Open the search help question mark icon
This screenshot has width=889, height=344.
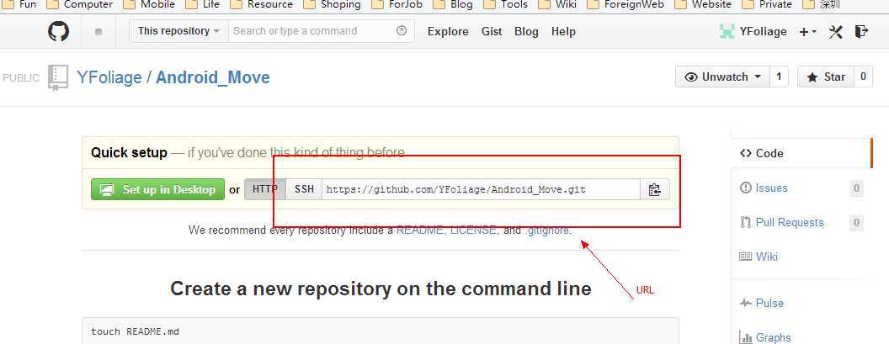click(x=402, y=31)
